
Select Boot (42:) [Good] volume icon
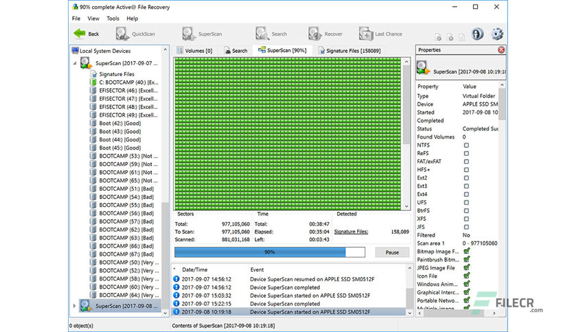[x=93, y=123]
